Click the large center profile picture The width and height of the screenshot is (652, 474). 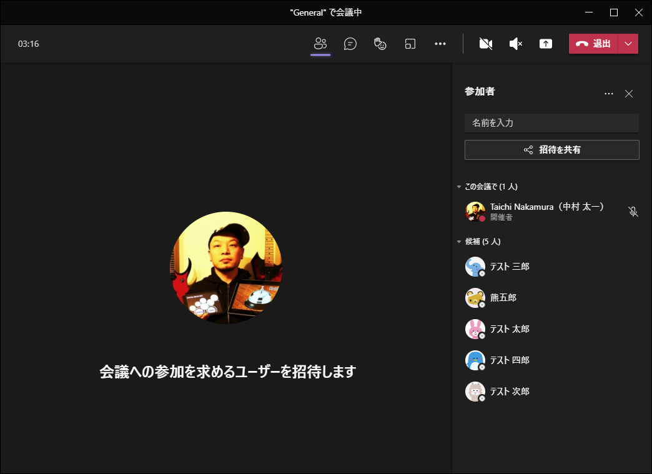coord(226,268)
